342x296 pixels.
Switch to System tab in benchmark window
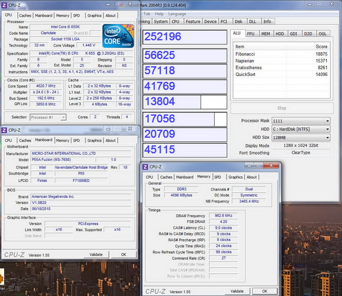(x=161, y=21)
